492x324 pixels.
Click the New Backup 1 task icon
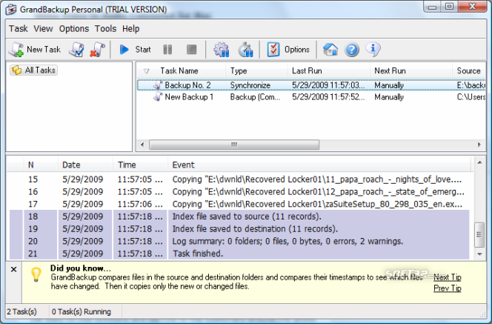[x=158, y=96]
